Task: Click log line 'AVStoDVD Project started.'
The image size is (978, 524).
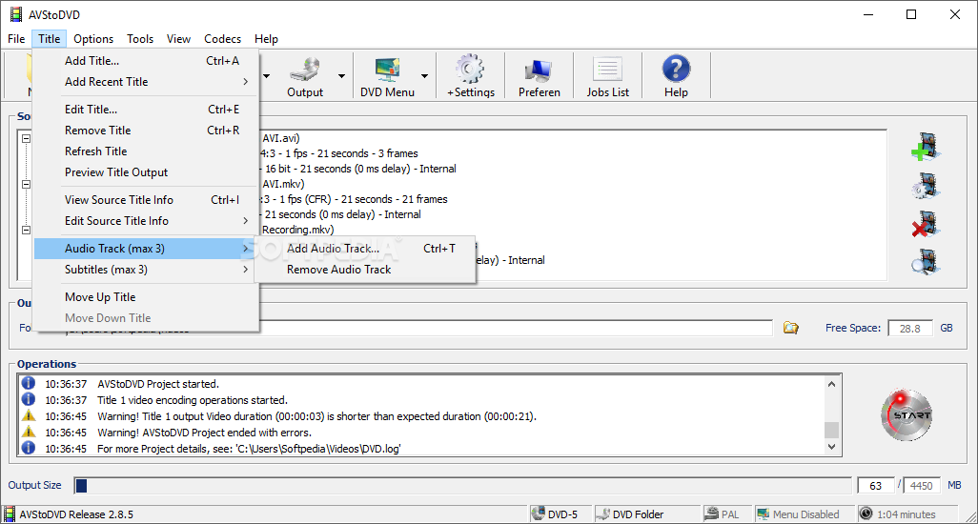Action: 158,384
